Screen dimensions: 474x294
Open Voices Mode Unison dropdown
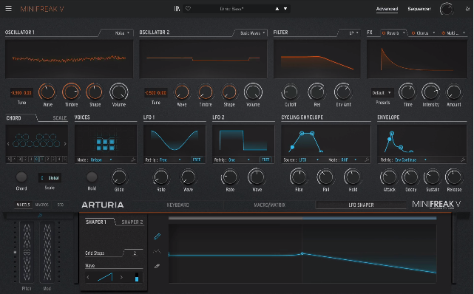point(101,160)
